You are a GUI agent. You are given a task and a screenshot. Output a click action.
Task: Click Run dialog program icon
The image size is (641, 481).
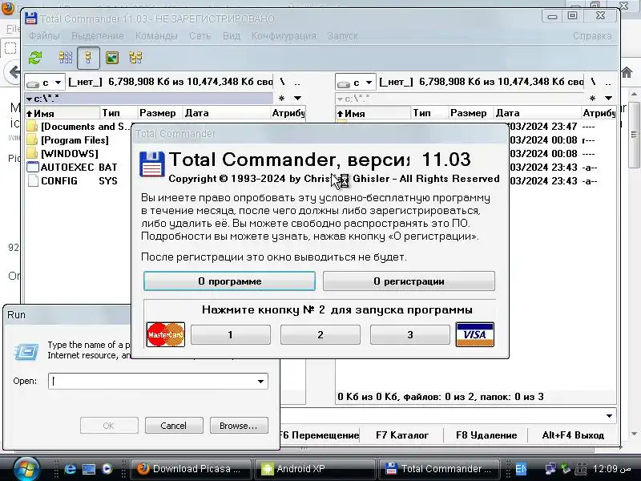(x=26, y=351)
